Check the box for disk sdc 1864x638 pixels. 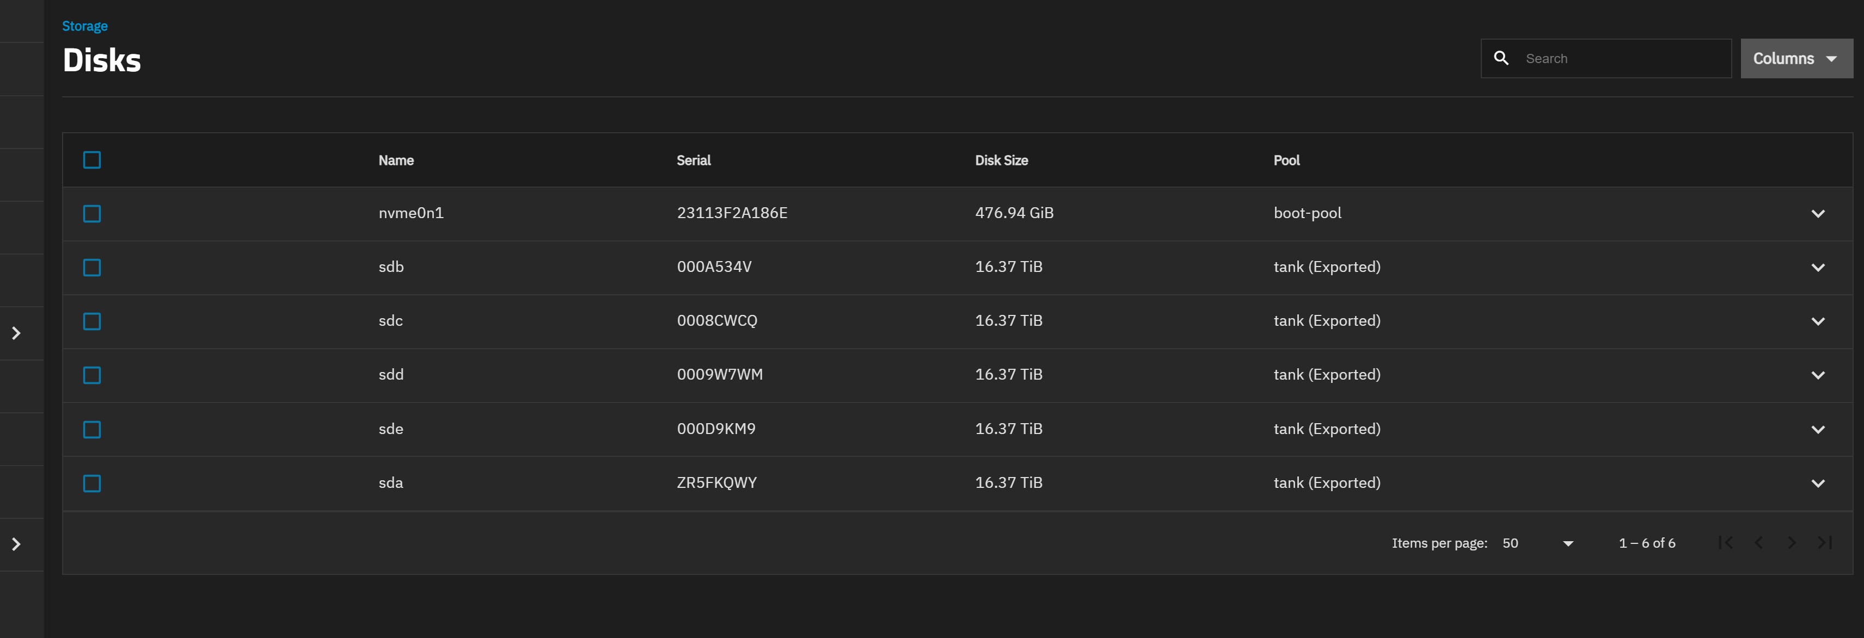[92, 321]
